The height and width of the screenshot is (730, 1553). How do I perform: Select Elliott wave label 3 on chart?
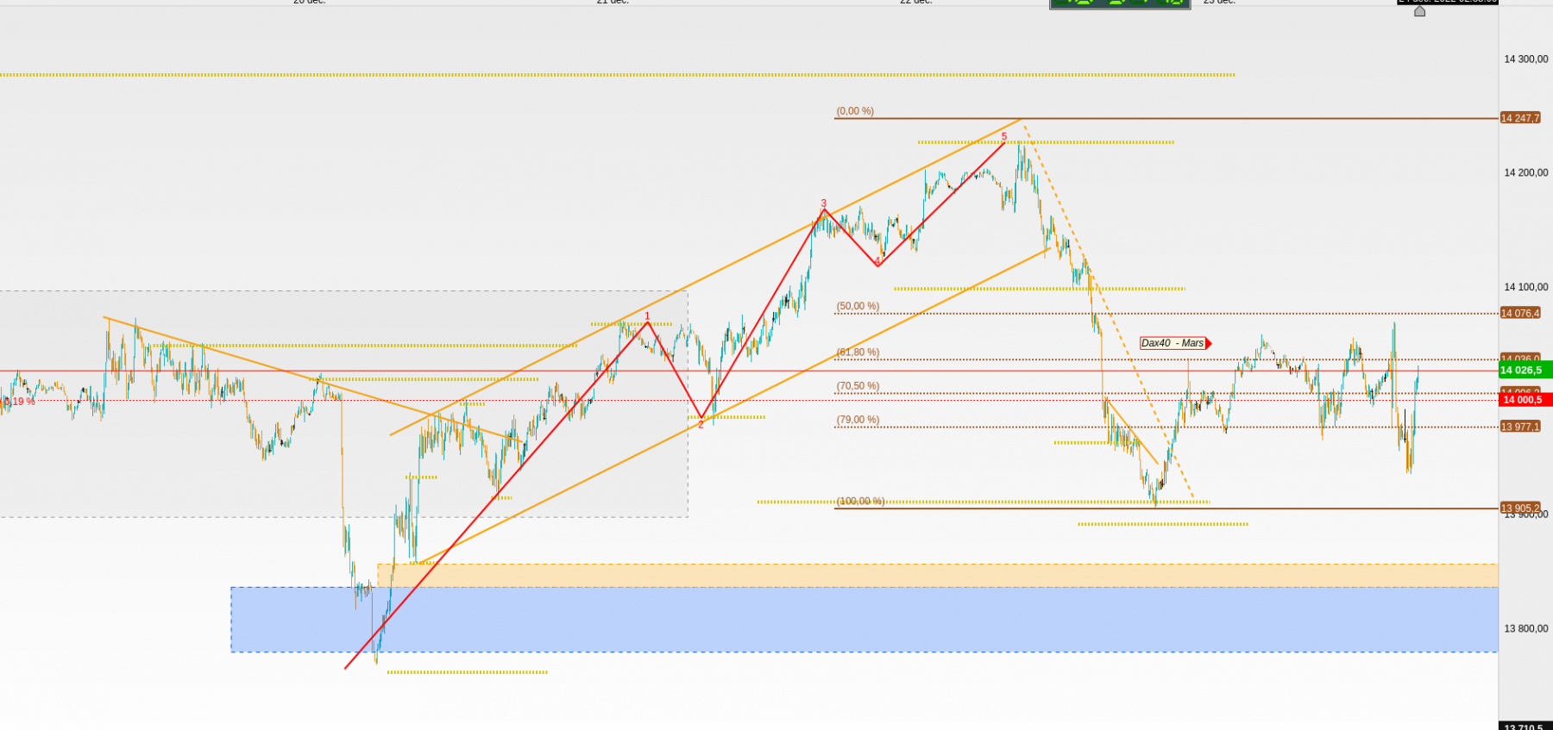824,204
